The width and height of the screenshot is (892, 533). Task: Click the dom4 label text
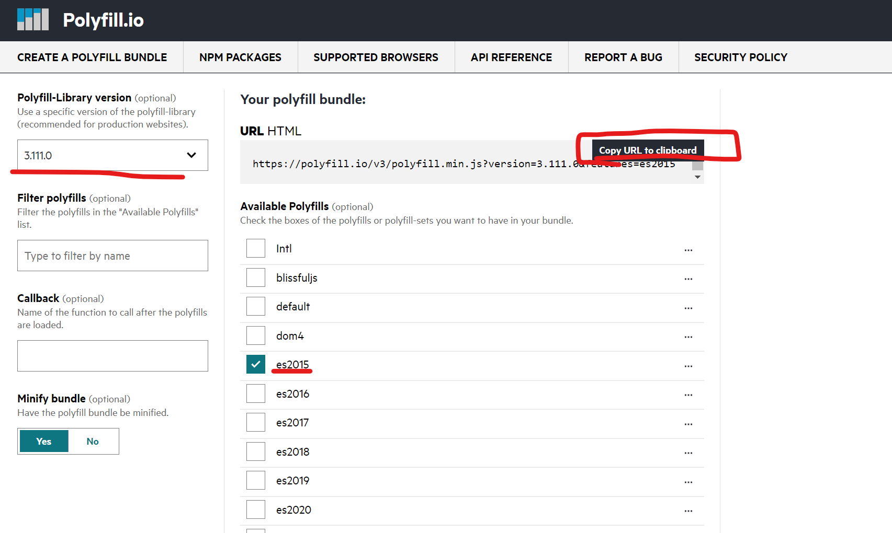point(290,335)
